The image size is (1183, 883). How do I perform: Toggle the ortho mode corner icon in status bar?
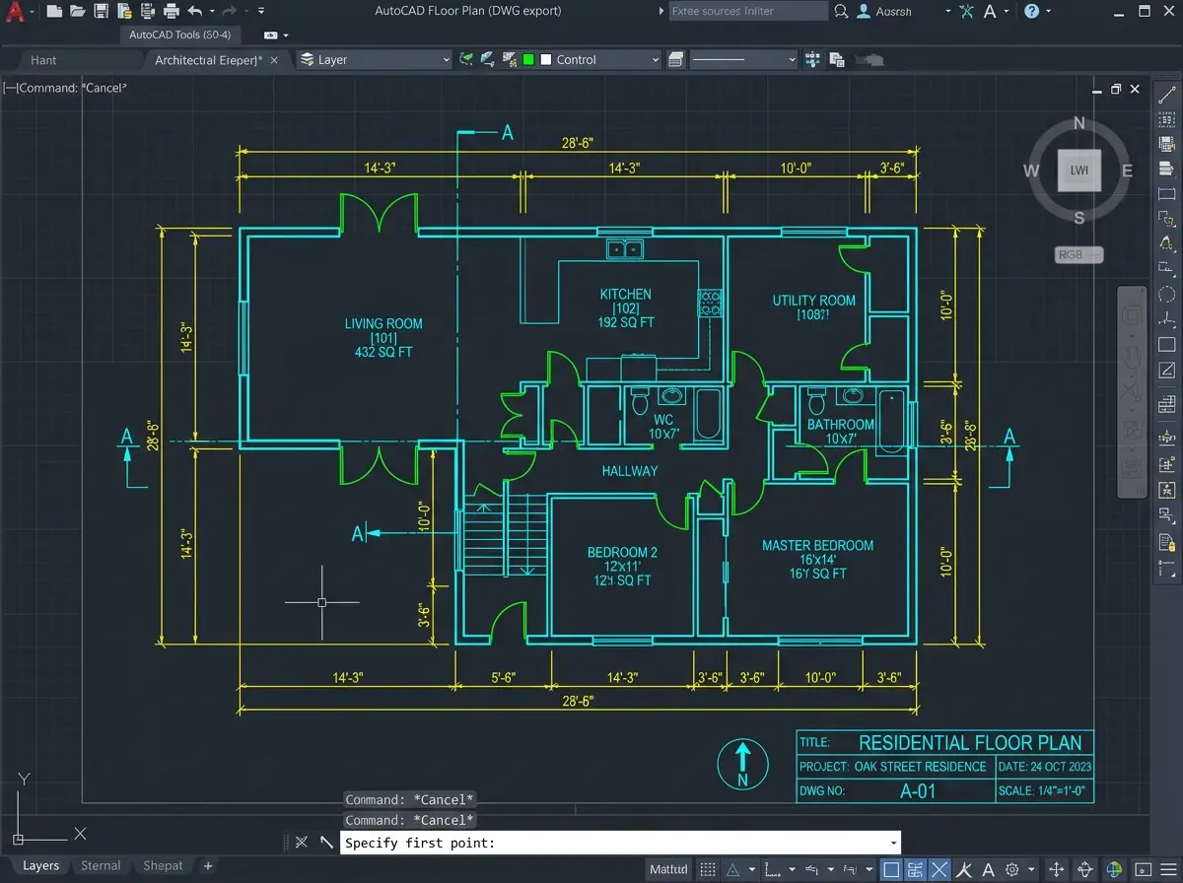pyautogui.click(x=772, y=869)
